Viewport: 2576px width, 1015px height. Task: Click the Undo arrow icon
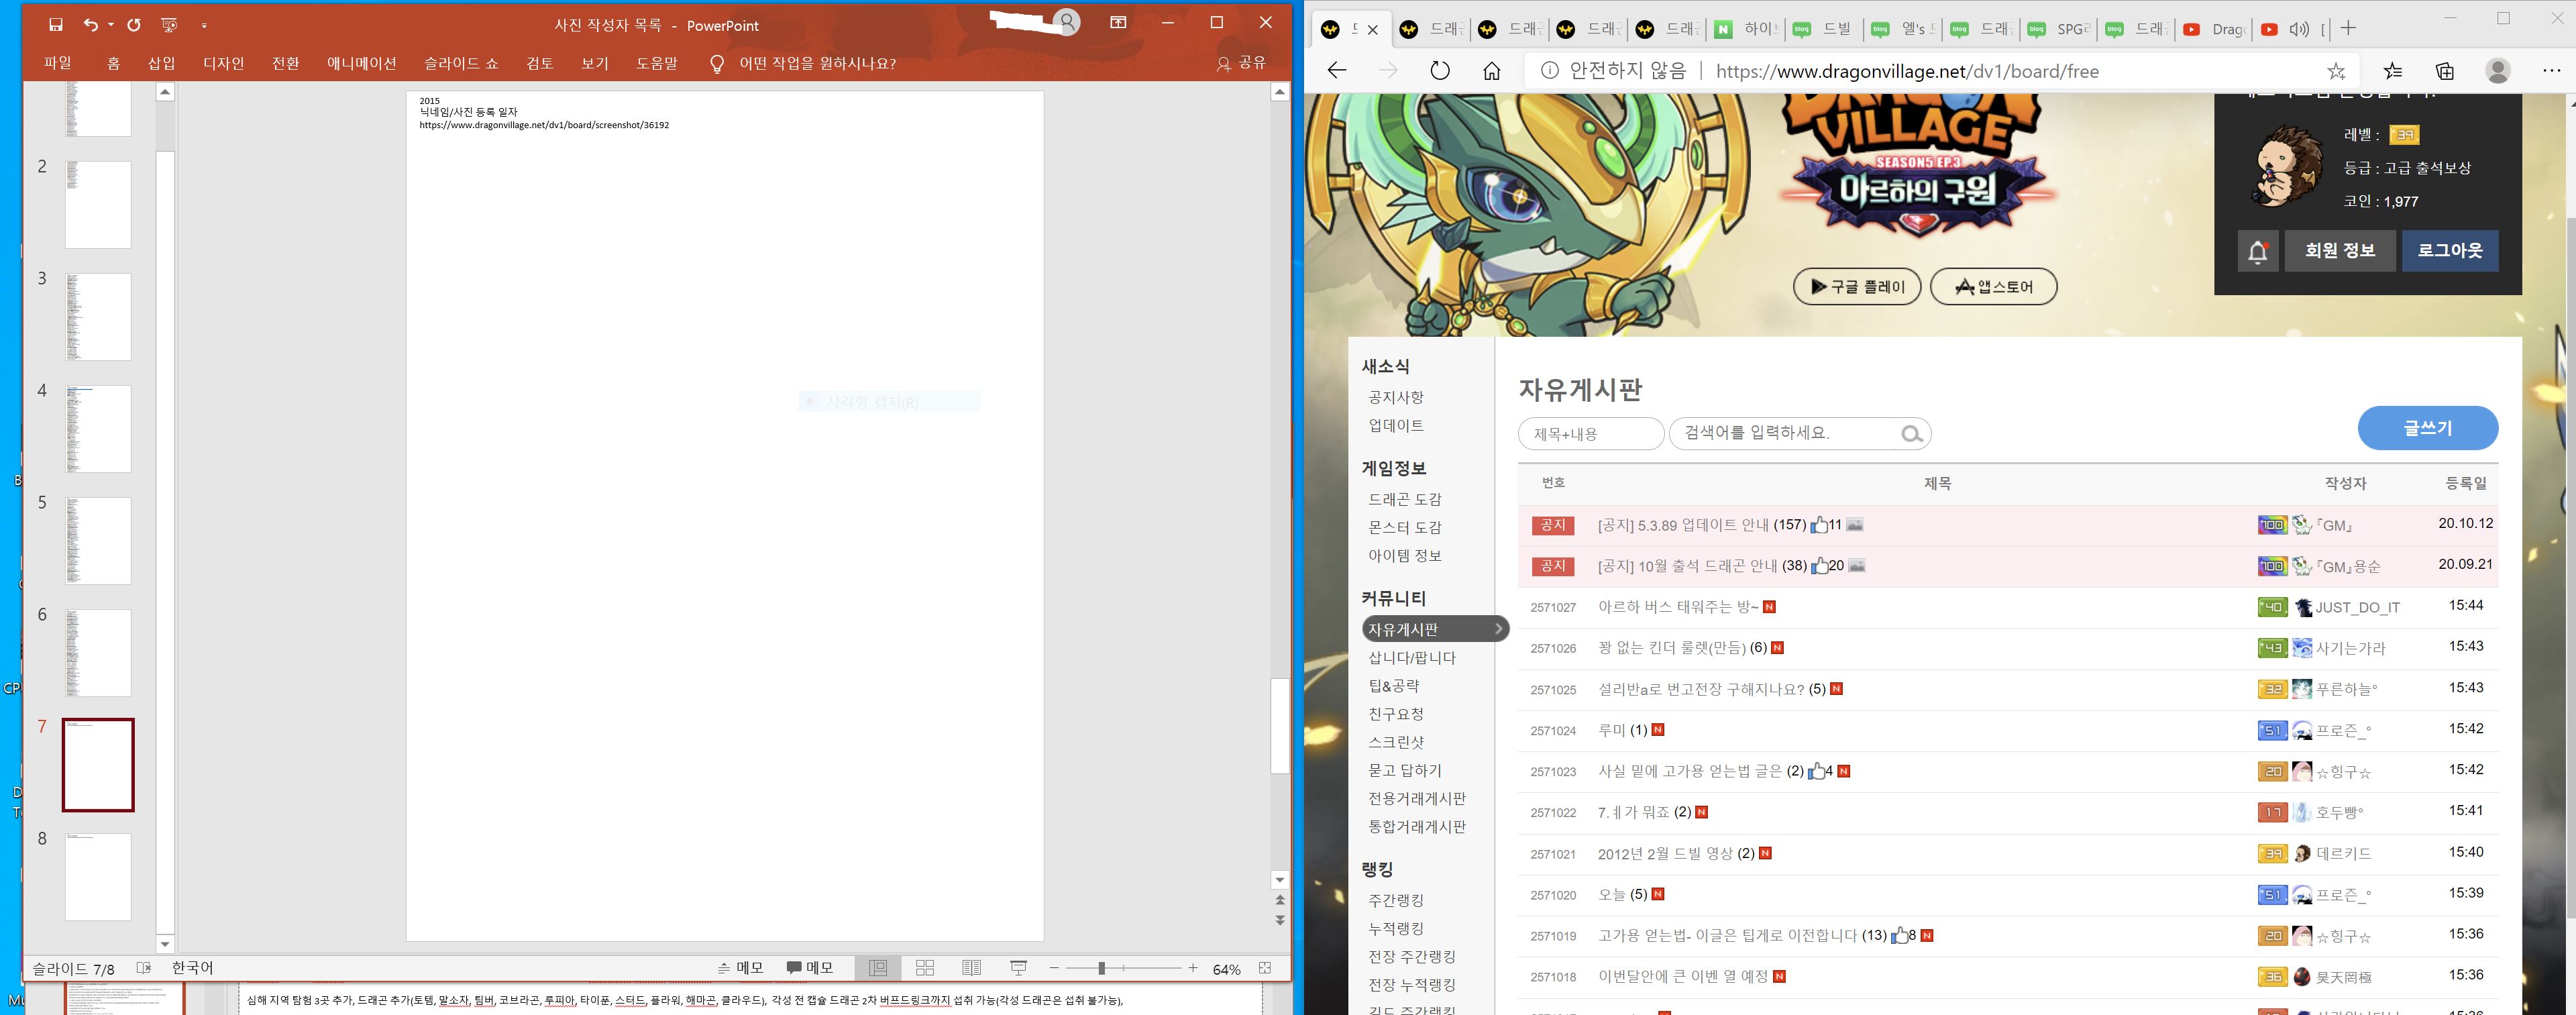(x=91, y=24)
